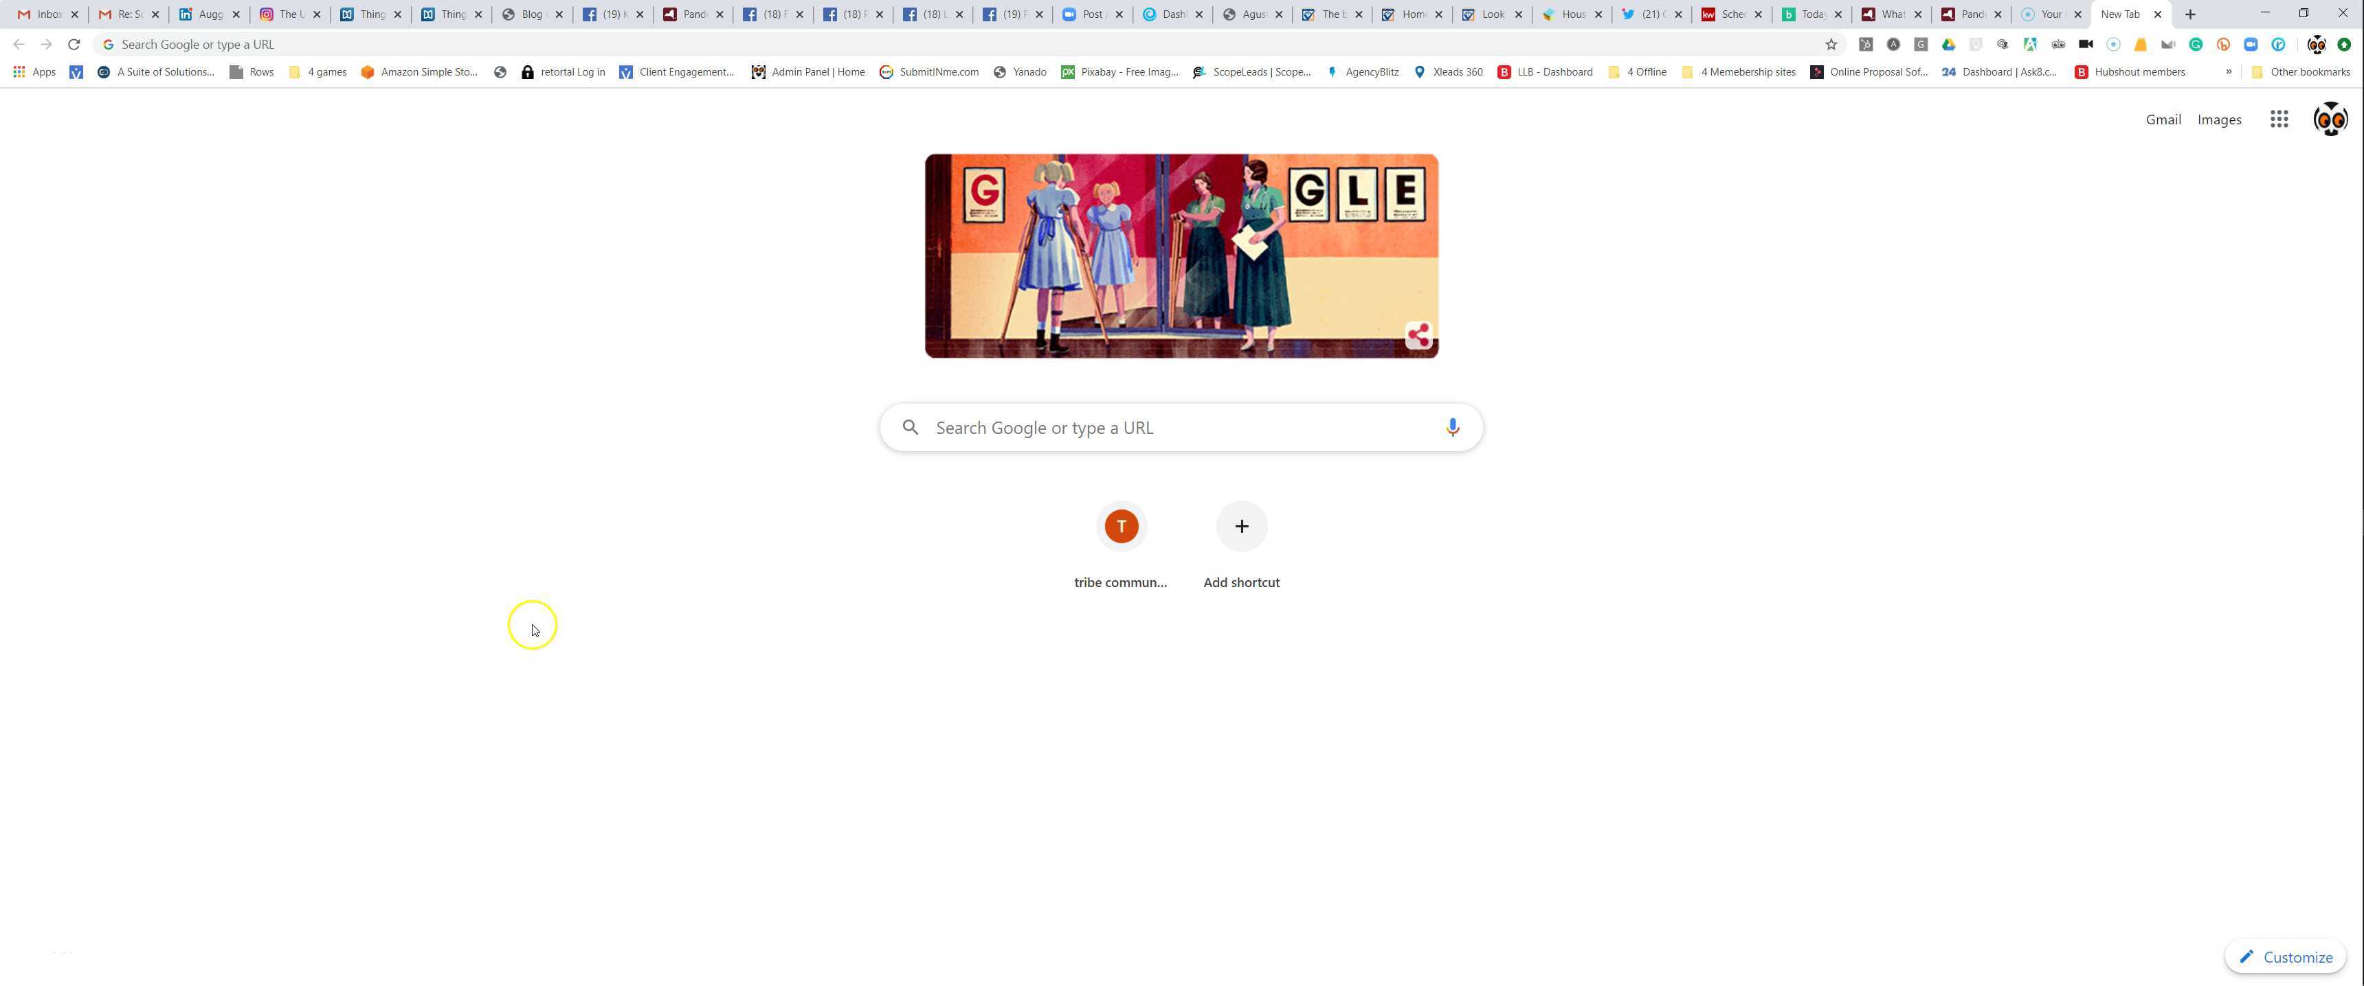Reload the page with refresh icon
The image size is (2364, 986).
pos(74,44)
